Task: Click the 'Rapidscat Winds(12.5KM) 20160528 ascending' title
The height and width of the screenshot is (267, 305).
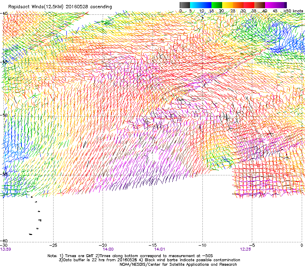Action: coord(60,7)
